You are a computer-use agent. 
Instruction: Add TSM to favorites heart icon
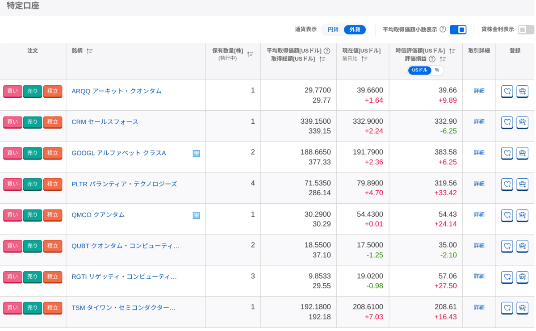click(x=507, y=308)
